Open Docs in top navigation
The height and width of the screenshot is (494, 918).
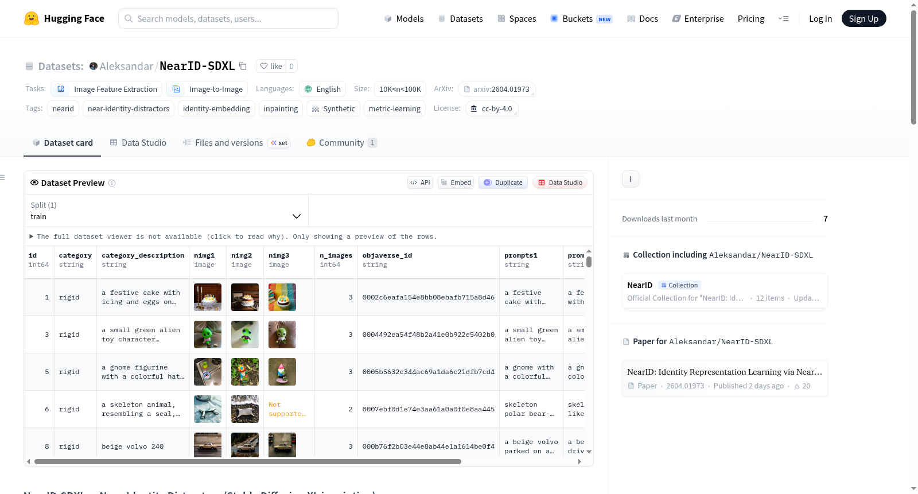point(643,18)
